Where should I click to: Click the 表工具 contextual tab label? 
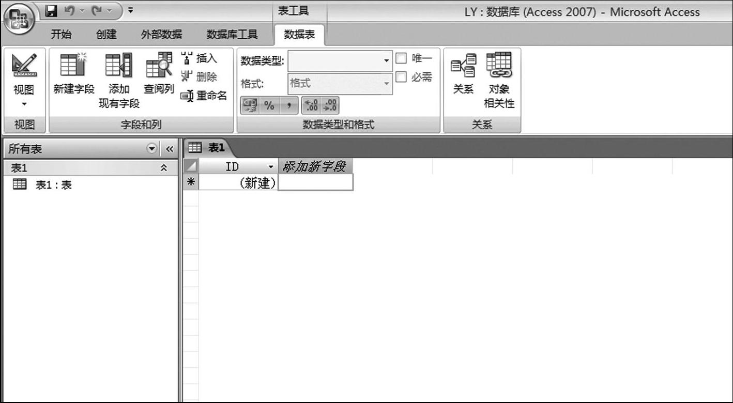tap(294, 11)
